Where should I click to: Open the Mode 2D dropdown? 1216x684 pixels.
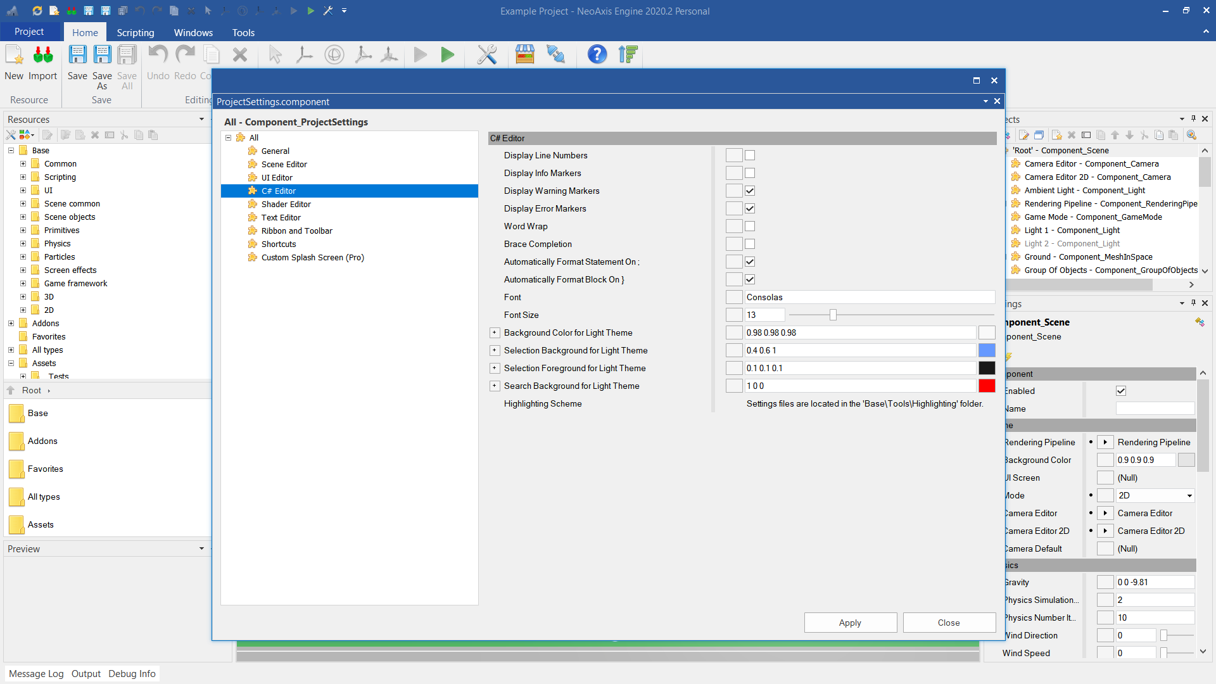[1189, 496]
